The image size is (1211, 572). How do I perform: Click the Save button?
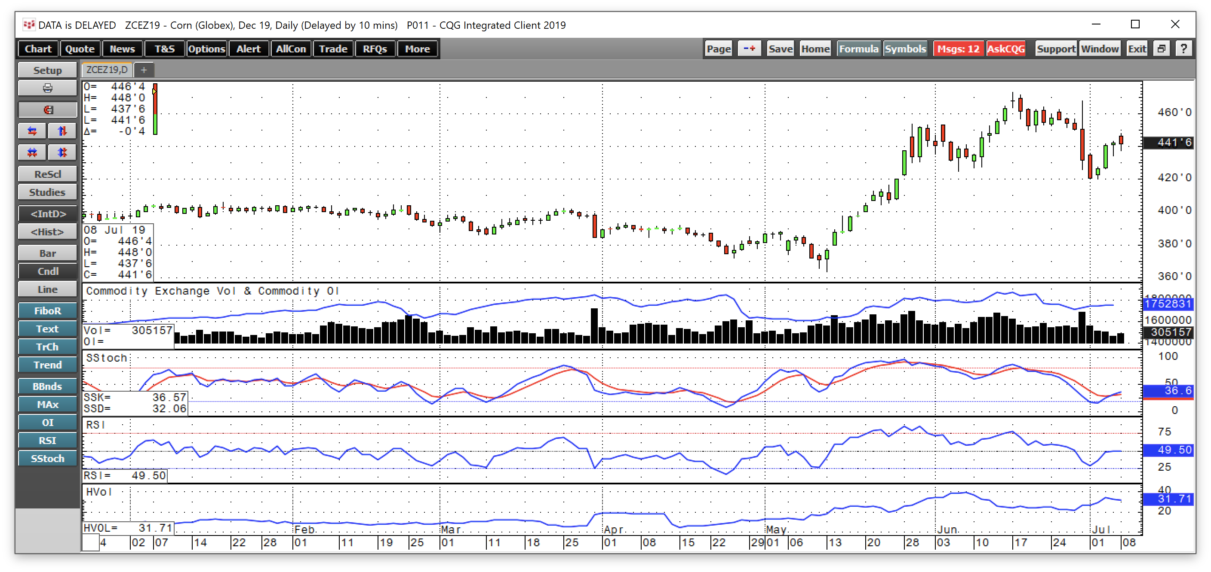tap(781, 49)
